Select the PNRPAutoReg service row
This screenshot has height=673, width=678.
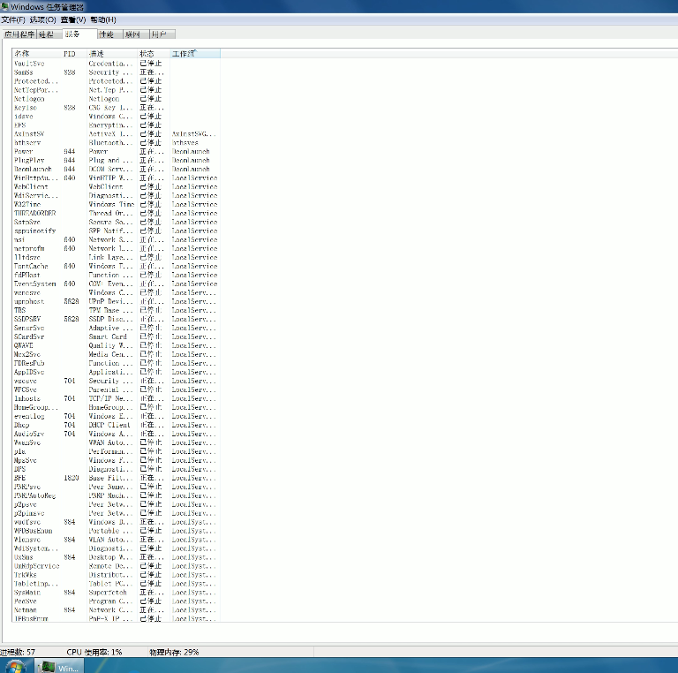[x=117, y=495]
